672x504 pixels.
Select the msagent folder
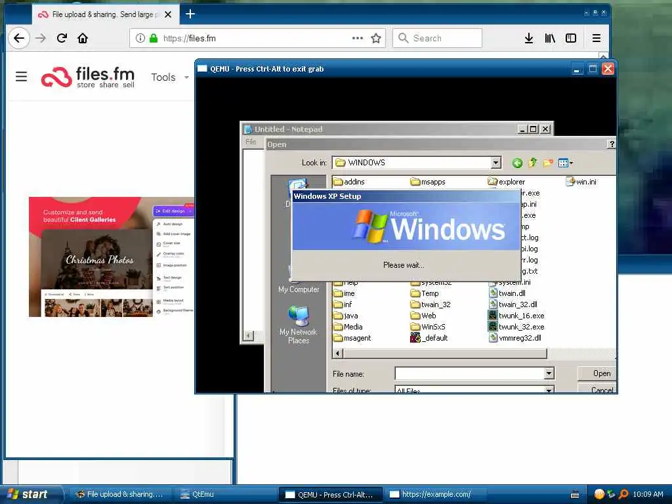[352, 338]
